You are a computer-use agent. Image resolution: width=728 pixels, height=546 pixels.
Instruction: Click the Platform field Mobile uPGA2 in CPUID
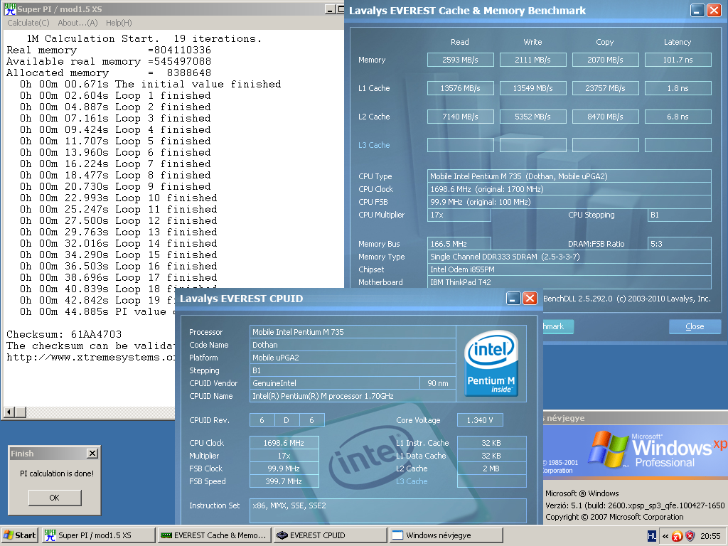tap(353, 358)
